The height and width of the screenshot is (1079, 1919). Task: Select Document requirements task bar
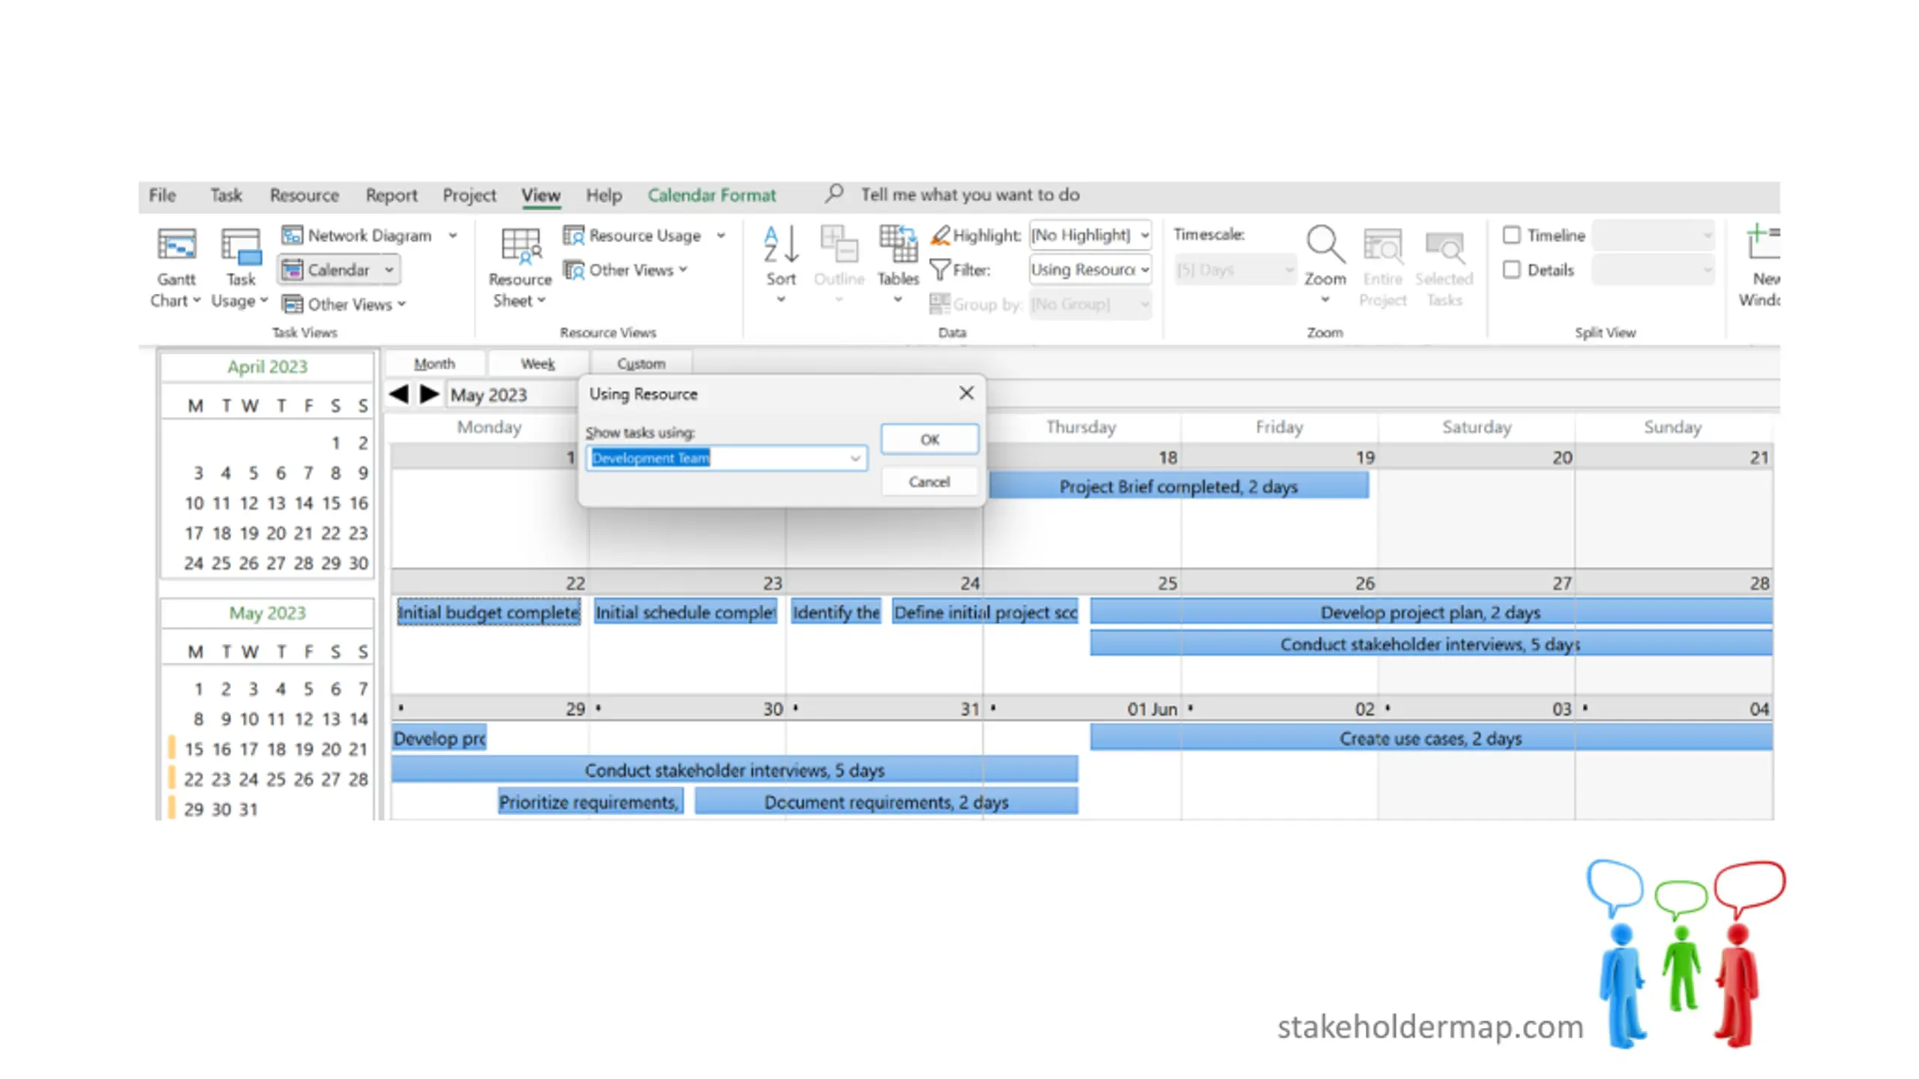(887, 802)
